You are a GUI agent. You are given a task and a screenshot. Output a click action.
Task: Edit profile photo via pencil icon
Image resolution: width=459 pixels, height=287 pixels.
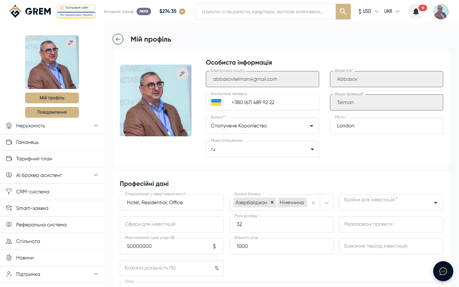coord(182,74)
